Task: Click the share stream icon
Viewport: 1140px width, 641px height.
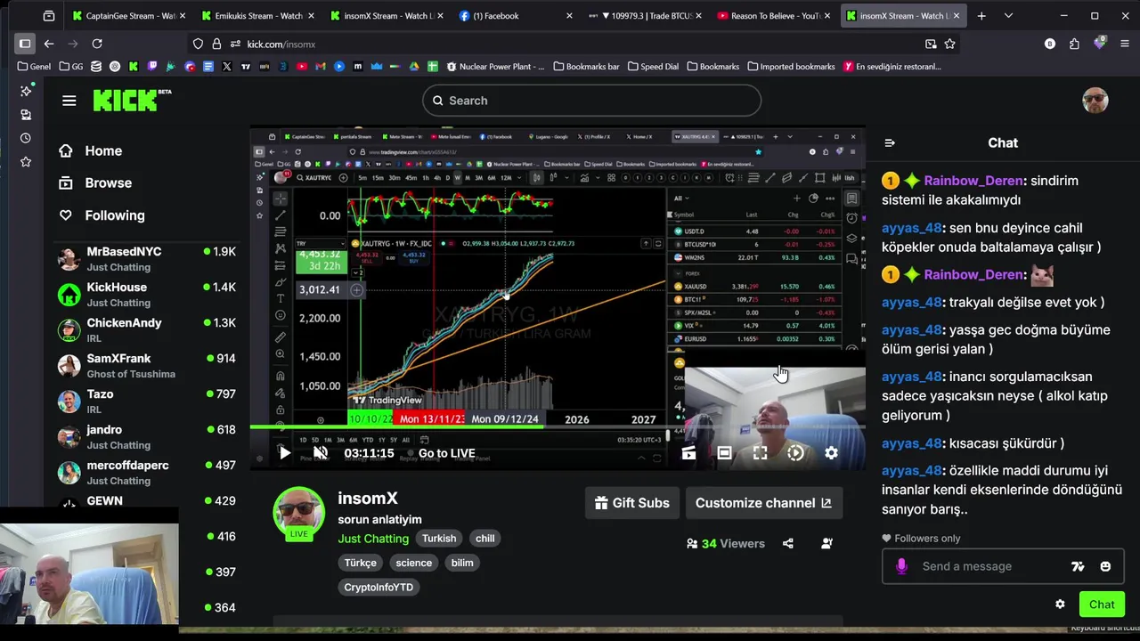Action: tap(788, 543)
